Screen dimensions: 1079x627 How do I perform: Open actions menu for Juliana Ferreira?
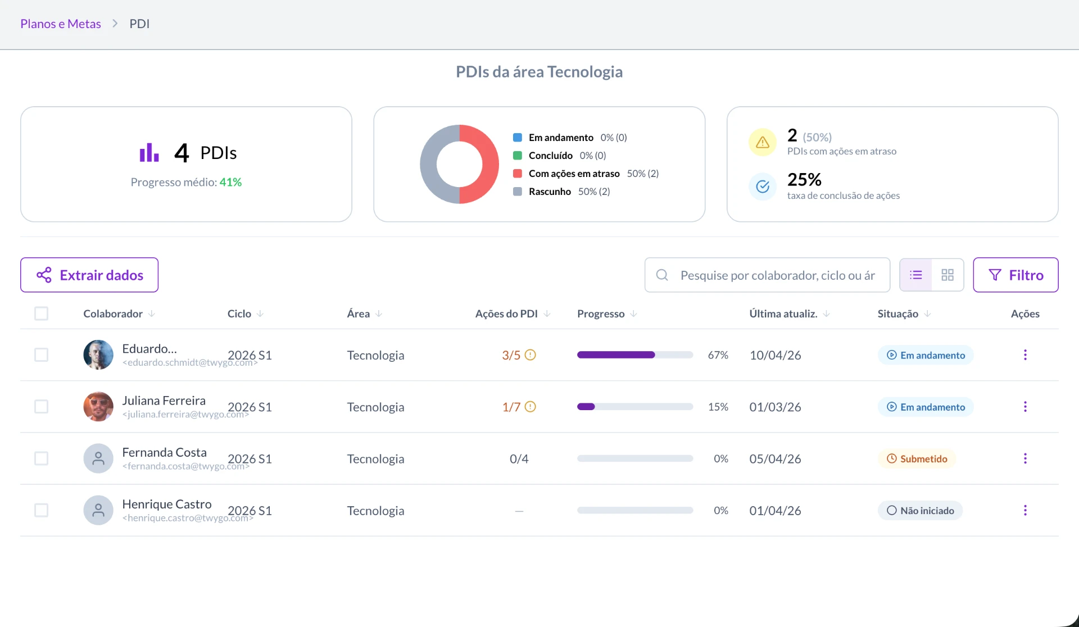pos(1025,407)
